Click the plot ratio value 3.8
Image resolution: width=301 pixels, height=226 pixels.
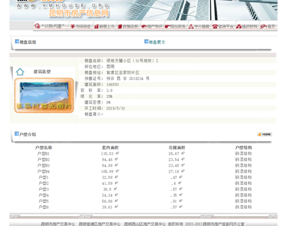pos(109,91)
